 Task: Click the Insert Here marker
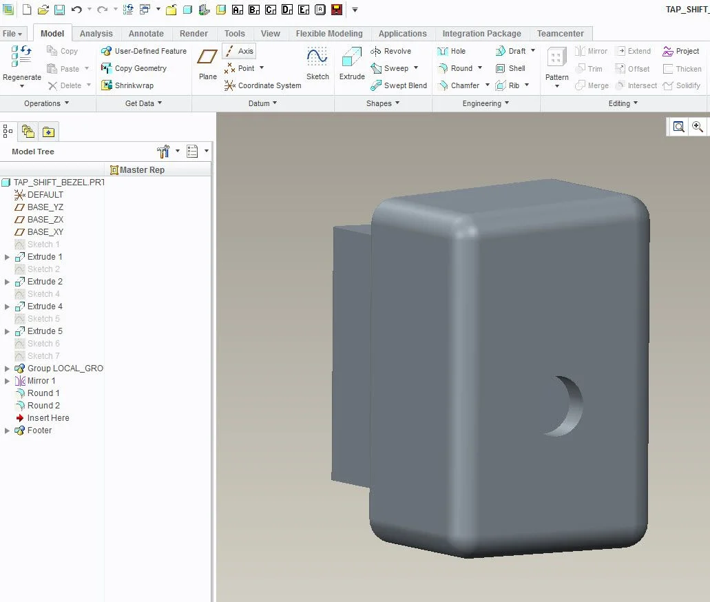point(48,418)
